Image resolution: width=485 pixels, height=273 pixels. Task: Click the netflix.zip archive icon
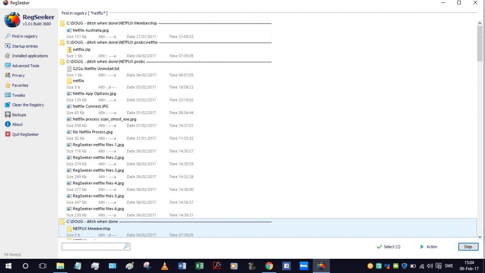tap(69, 49)
